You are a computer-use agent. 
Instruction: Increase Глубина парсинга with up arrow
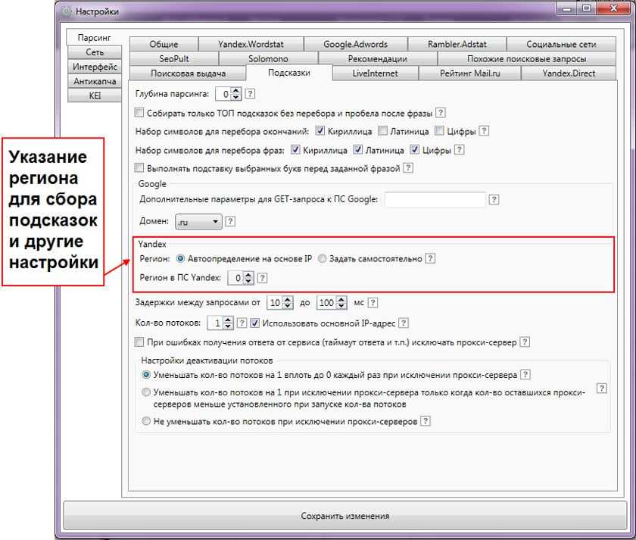(x=236, y=91)
